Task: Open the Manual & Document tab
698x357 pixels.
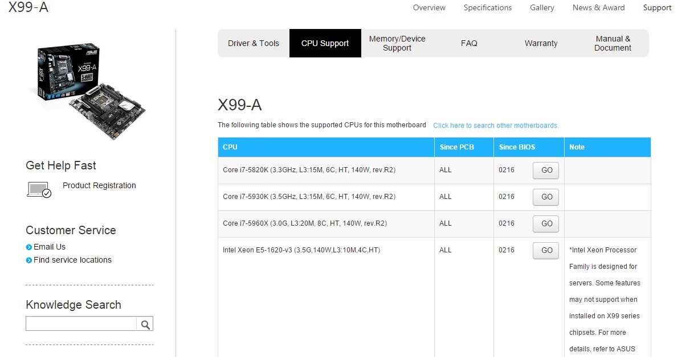Action: (613, 43)
